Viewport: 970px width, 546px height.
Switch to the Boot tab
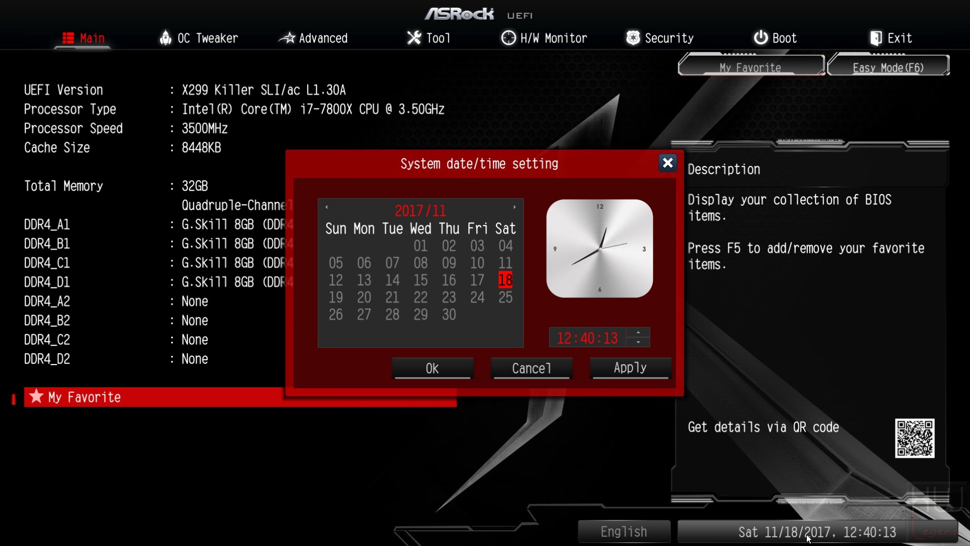(x=775, y=38)
